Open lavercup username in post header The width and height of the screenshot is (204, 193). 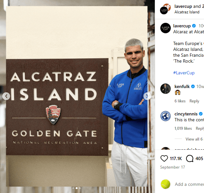coord(183,6)
